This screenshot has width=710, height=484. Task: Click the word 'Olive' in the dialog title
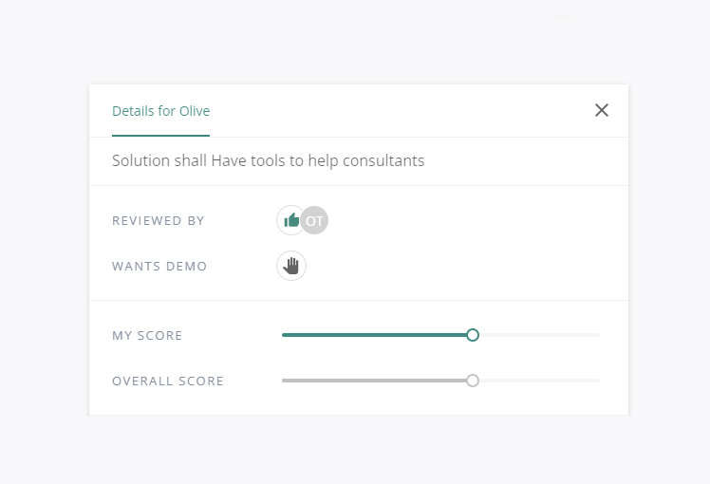click(195, 111)
